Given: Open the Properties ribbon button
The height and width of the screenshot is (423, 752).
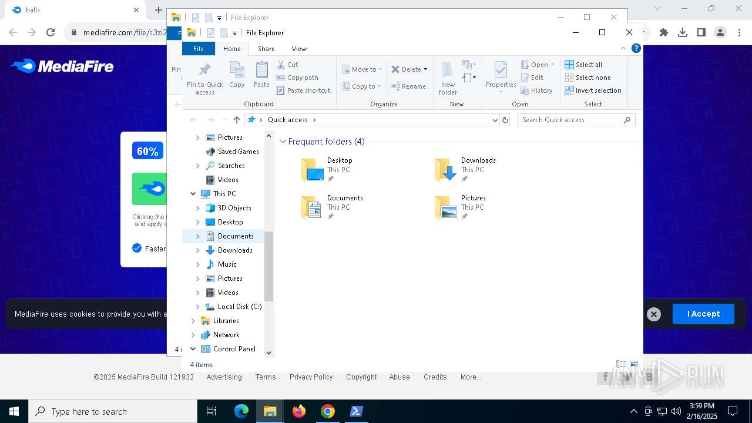Looking at the screenshot, I should click(x=501, y=77).
